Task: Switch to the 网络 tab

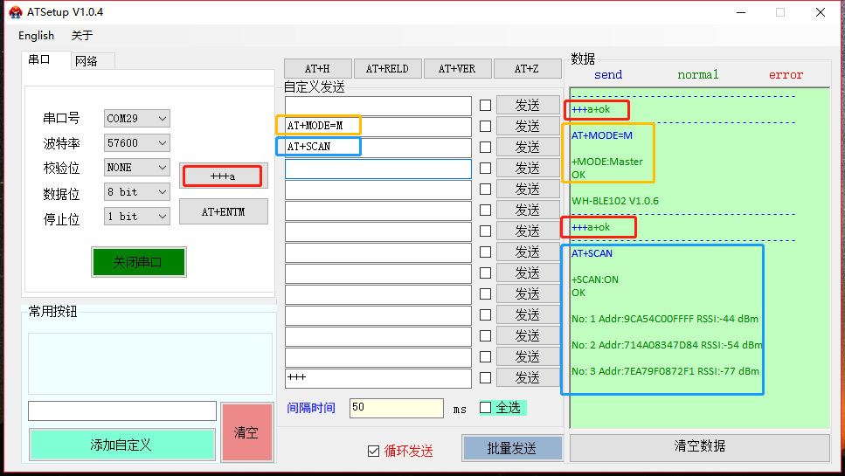Action: tap(87, 61)
